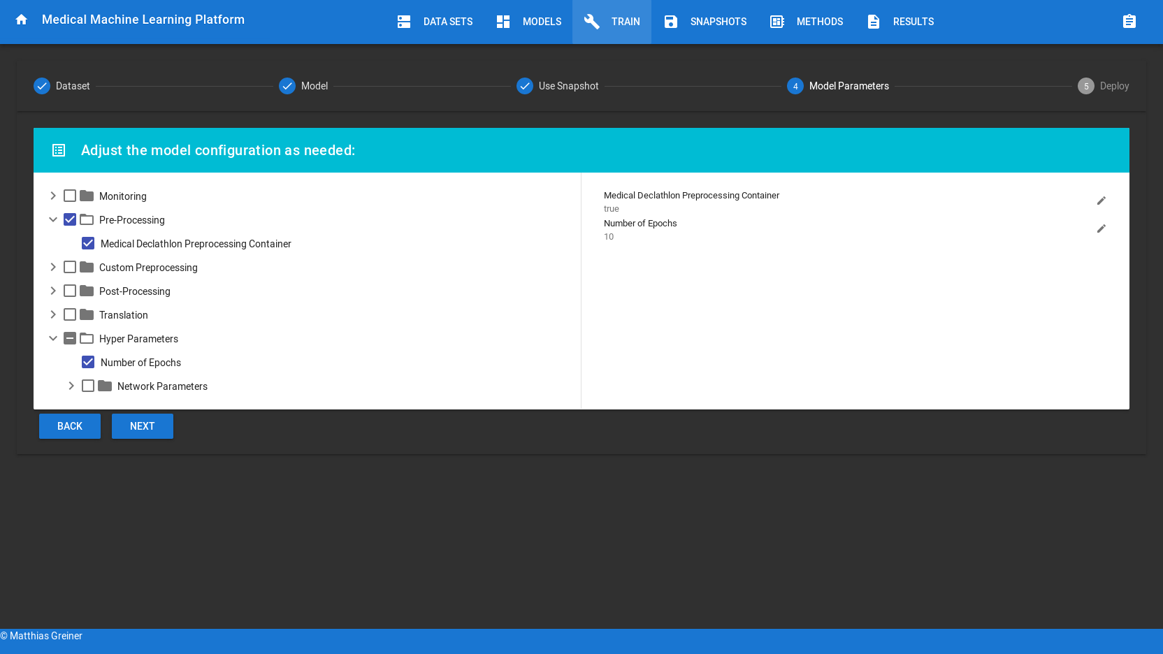Click the Results document icon

point(874,22)
